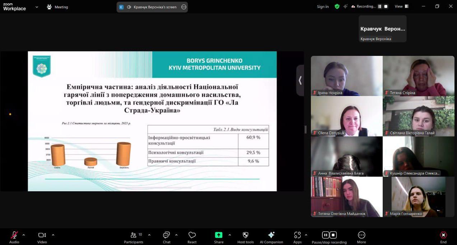457x245 pixels.
Task: Expand video options arrow next to Video
Action: point(53,235)
